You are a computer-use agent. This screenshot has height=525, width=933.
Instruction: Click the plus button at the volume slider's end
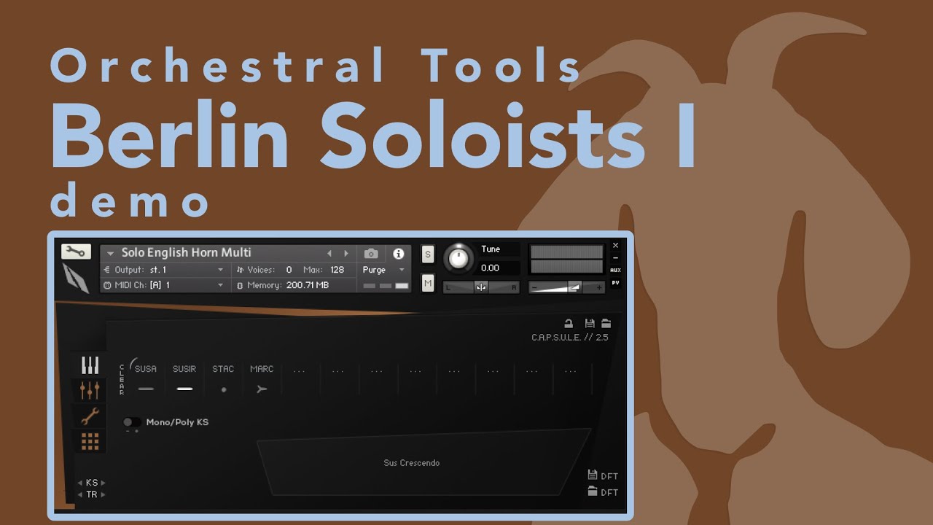click(599, 287)
